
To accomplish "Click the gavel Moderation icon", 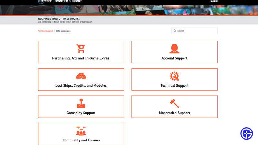I will click(x=174, y=103).
